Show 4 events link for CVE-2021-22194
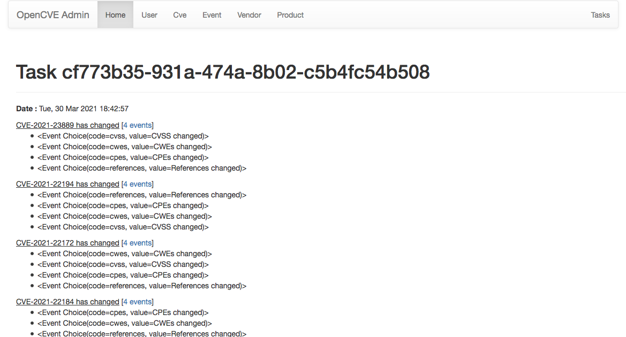The height and width of the screenshot is (337, 626). pos(138,184)
